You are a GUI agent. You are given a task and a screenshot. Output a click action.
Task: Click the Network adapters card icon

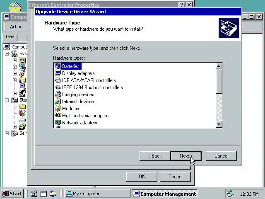pyautogui.click(x=58, y=122)
